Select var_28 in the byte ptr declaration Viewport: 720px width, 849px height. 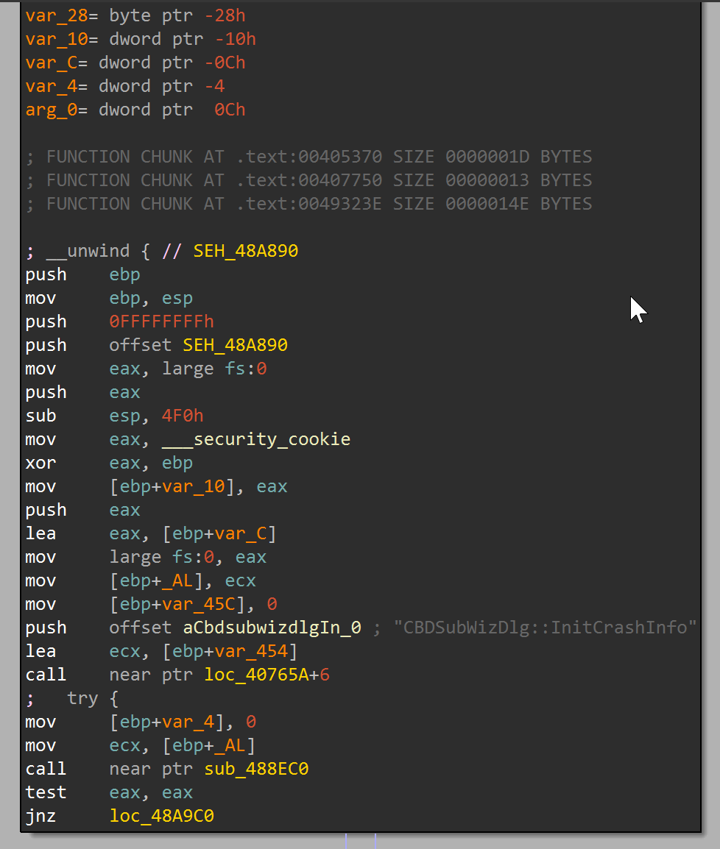coord(51,15)
